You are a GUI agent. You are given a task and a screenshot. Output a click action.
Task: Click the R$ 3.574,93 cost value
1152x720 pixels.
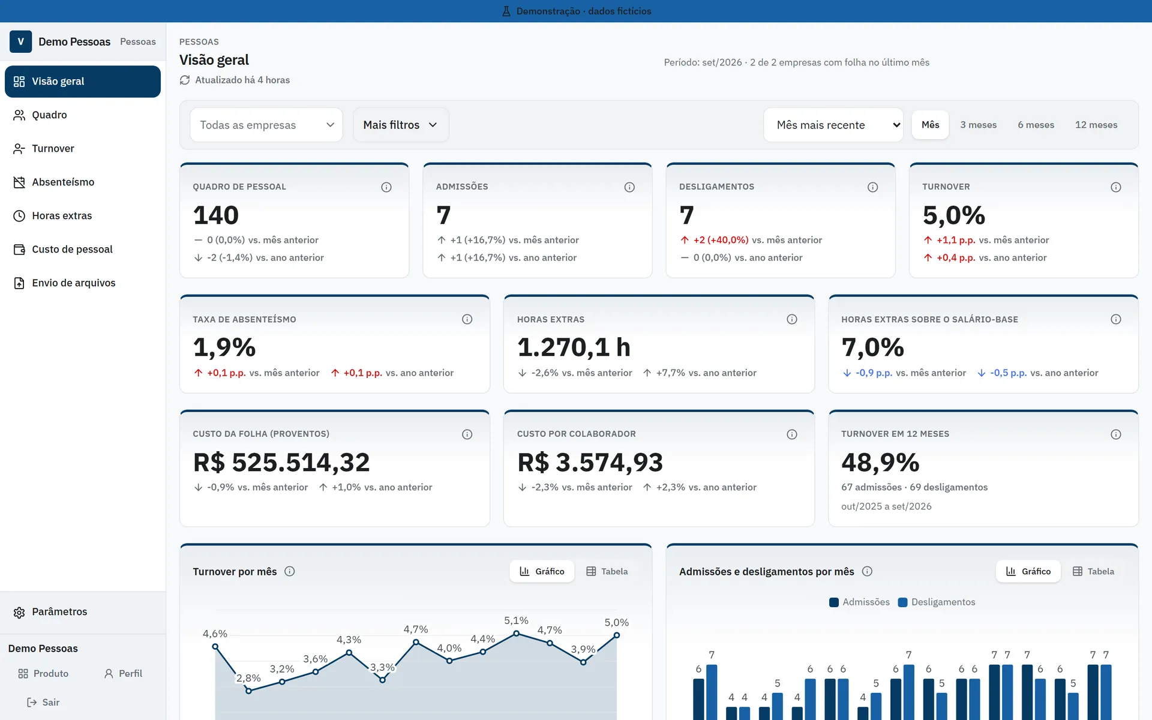(x=590, y=462)
